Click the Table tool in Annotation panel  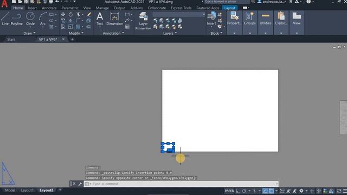127,27
